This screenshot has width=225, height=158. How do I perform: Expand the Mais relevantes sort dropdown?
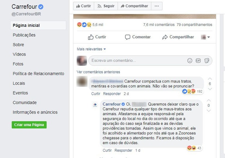91,49
